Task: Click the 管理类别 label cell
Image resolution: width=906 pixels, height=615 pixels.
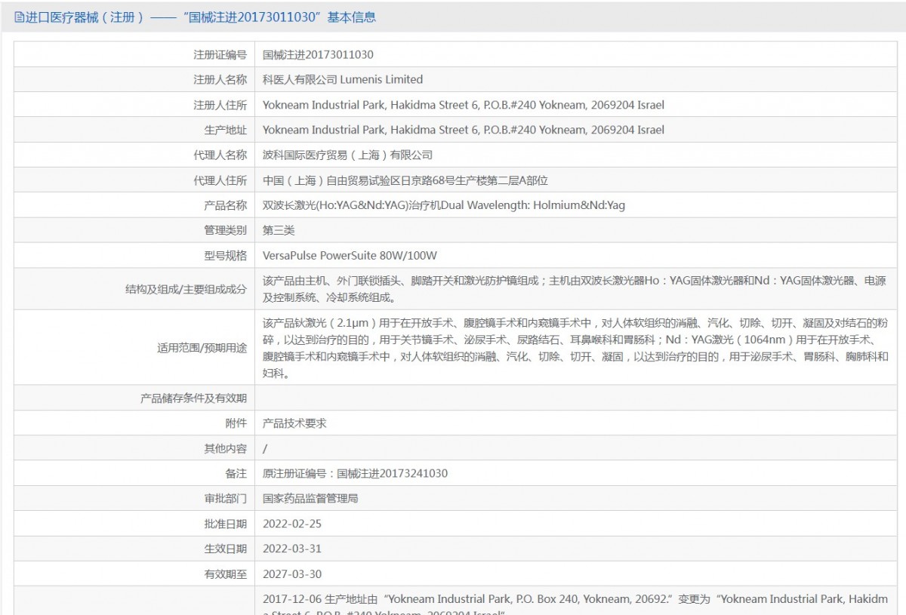Action: pos(134,230)
